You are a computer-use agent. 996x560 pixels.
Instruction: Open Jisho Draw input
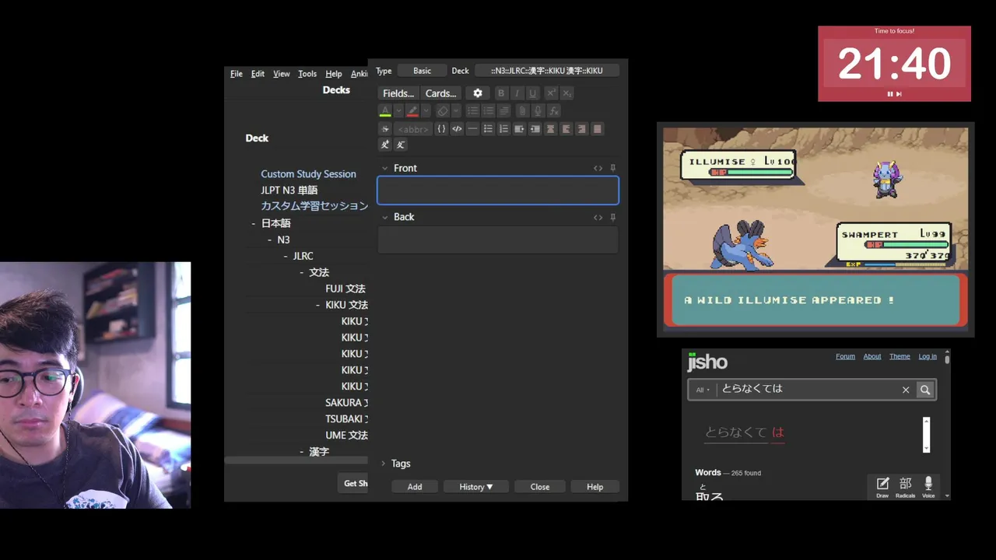click(x=882, y=487)
